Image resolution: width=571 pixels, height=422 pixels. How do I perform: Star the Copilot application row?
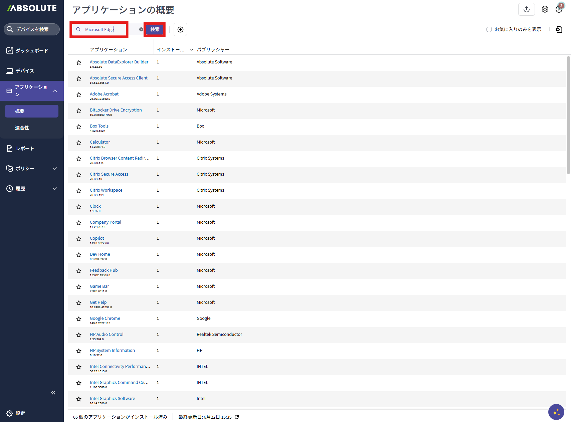[x=79, y=239]
